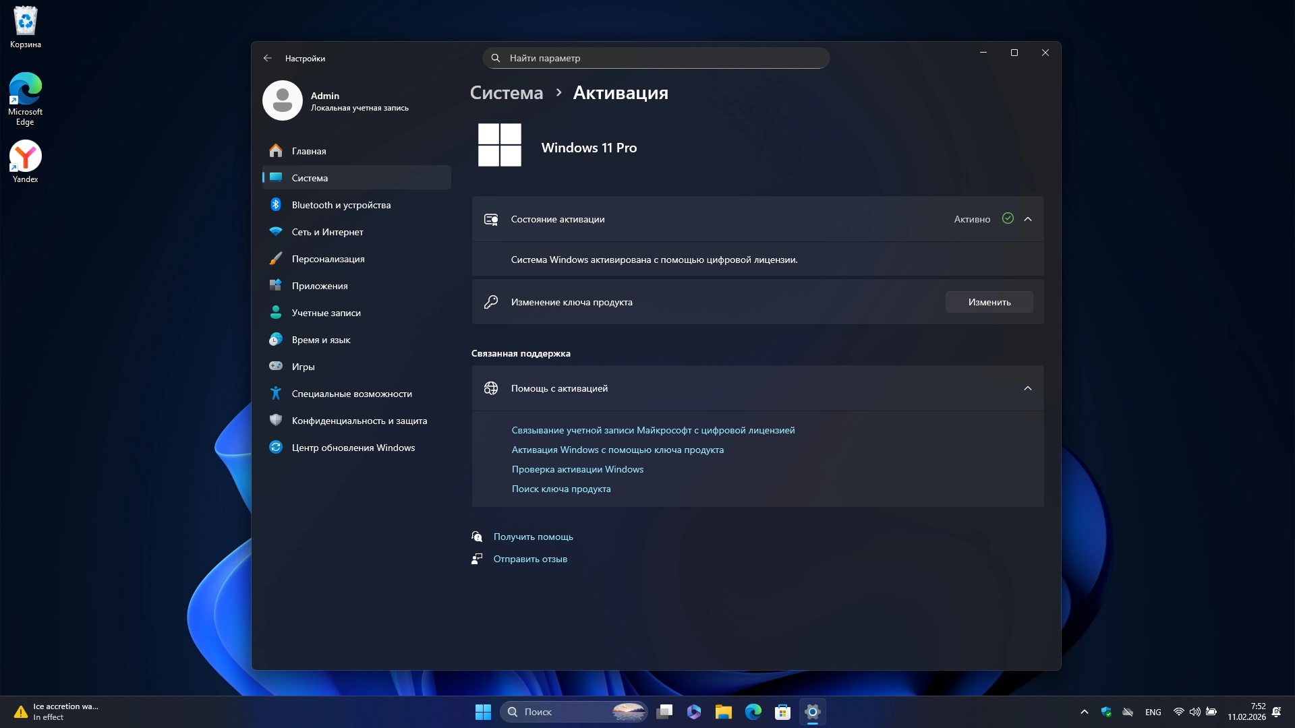This screenshot has height=728, width=1295.
Task: Open the Игры menu item
Action: [x=303, y=367]
